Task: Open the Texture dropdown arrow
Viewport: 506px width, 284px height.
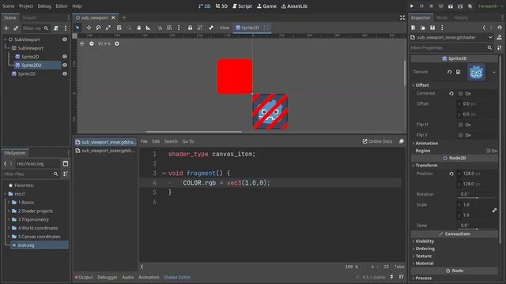Action: [493, 73]
